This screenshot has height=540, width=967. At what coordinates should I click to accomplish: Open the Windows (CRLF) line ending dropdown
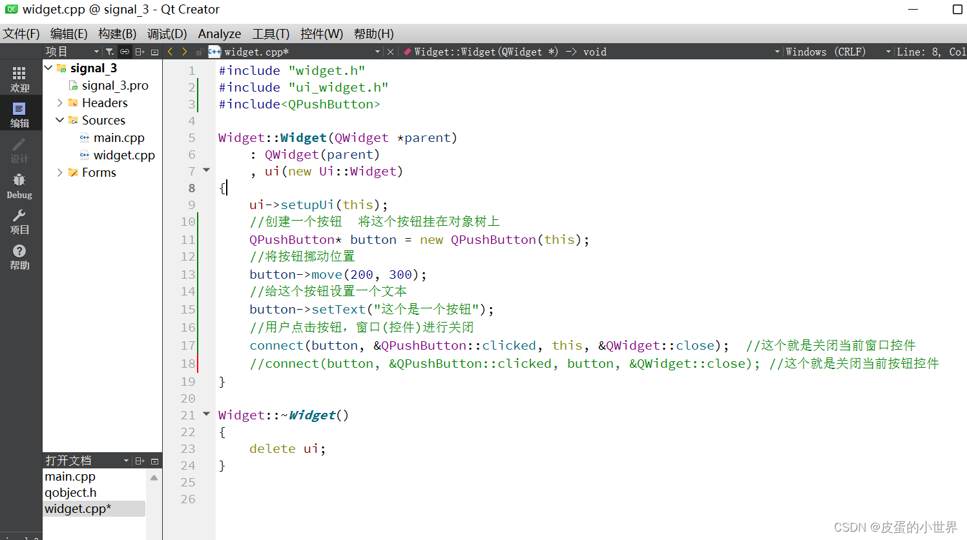point(888,52)
